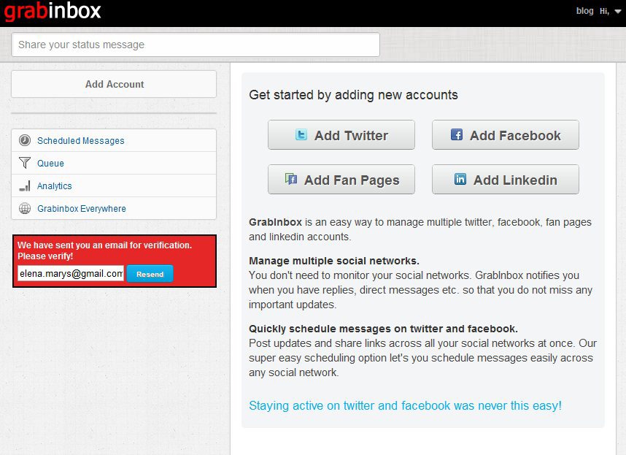Viewport: 626px width, 455px height.
Task: Open Grabinbox Everywhere link
Action: click(x=81, y=209)
